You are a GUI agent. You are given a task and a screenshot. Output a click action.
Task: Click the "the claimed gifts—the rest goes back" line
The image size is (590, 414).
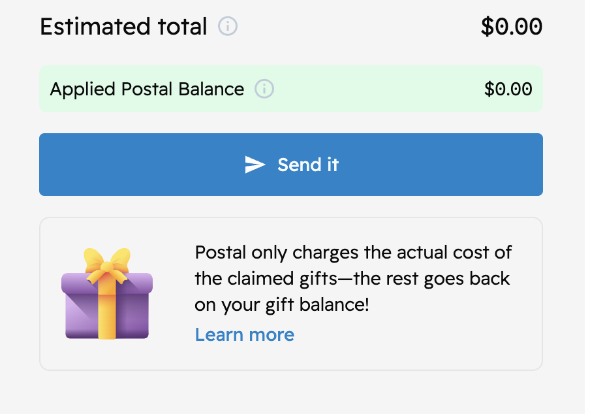click(x=352, y=279)
